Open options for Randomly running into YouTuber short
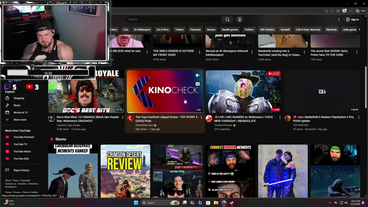368x207 pixels. point(304,52)
